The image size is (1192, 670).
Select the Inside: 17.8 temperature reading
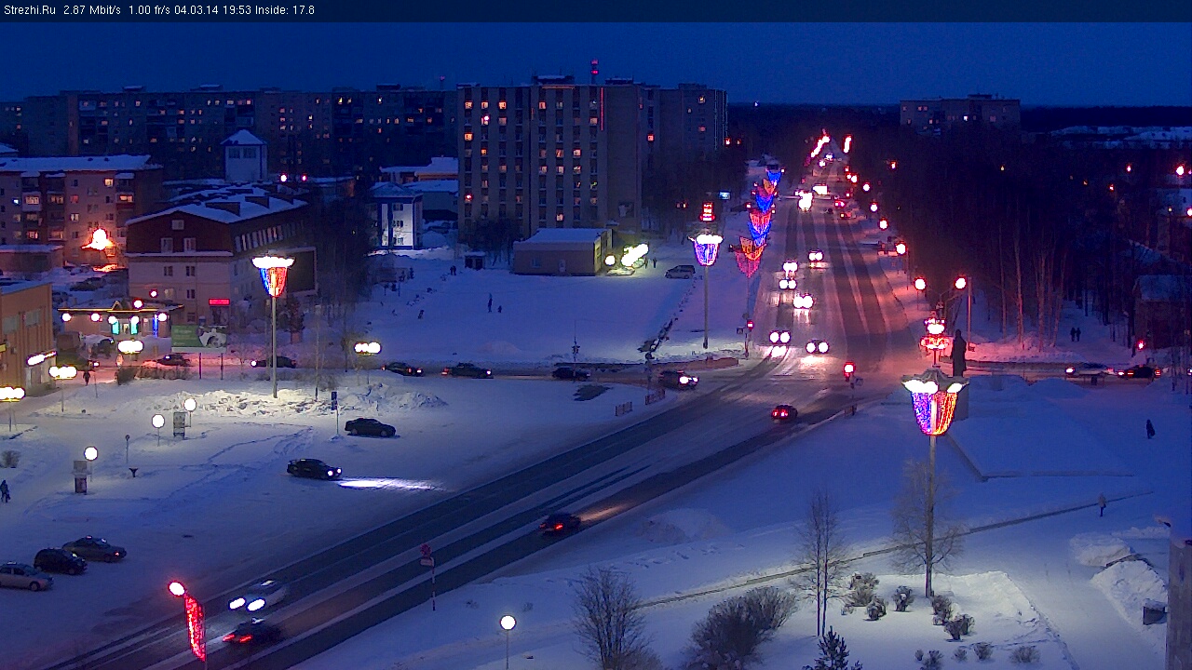point(285,10)
